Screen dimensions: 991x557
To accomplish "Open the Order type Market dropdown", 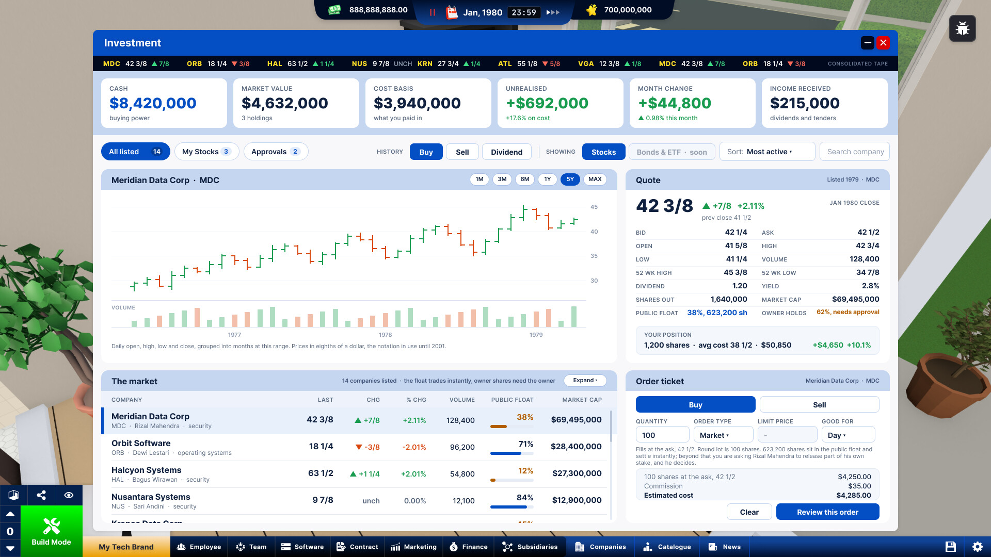I will [x=723, y=435].
